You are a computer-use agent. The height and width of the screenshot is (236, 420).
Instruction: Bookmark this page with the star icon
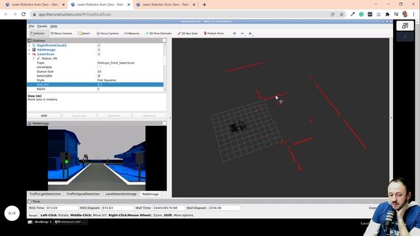pyautogui.click(x=341, y=14)
